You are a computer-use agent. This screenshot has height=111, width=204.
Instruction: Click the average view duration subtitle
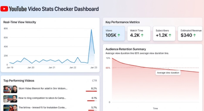click(x=137, y=53)
